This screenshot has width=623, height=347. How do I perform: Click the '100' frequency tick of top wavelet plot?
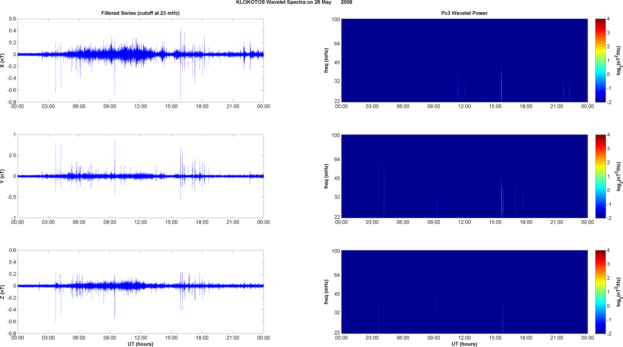coord(336,20)
